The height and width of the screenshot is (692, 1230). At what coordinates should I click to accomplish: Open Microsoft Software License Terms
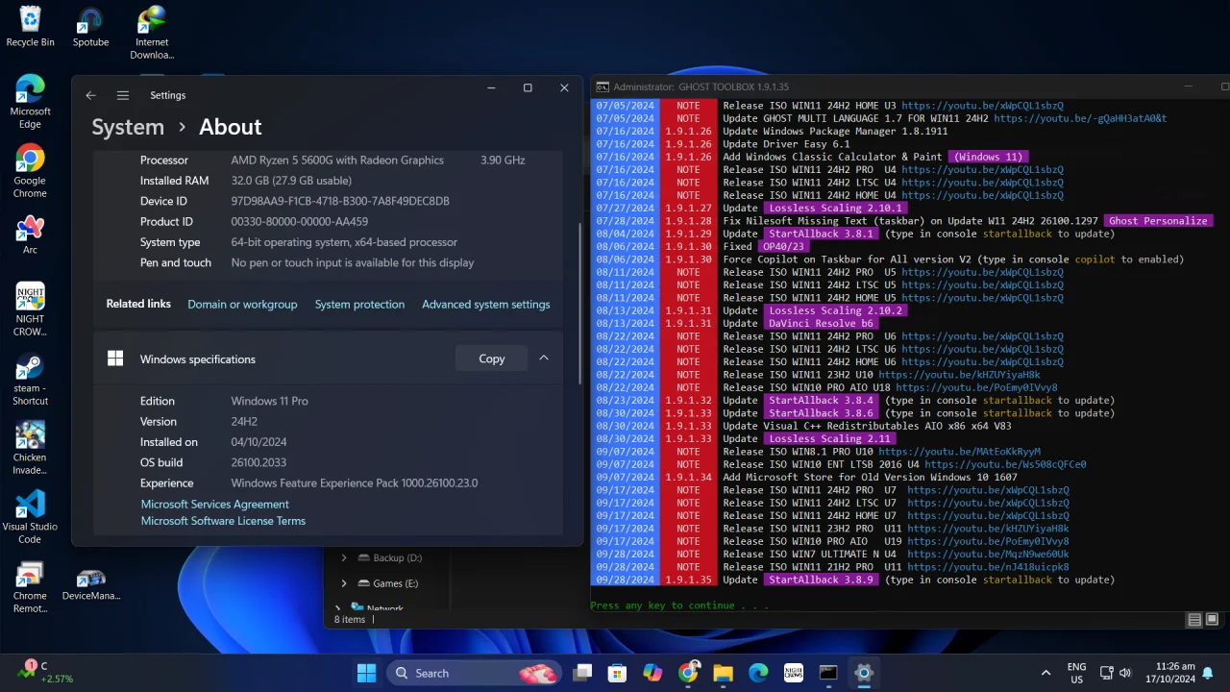pos(223,521)
